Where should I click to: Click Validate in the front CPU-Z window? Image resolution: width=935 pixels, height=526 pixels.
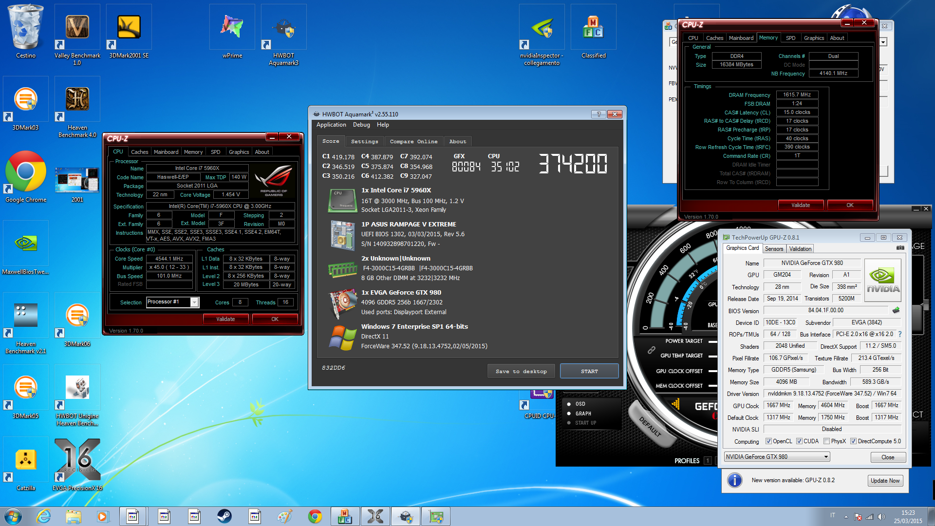pyautogui.click(x=225, y=319)
